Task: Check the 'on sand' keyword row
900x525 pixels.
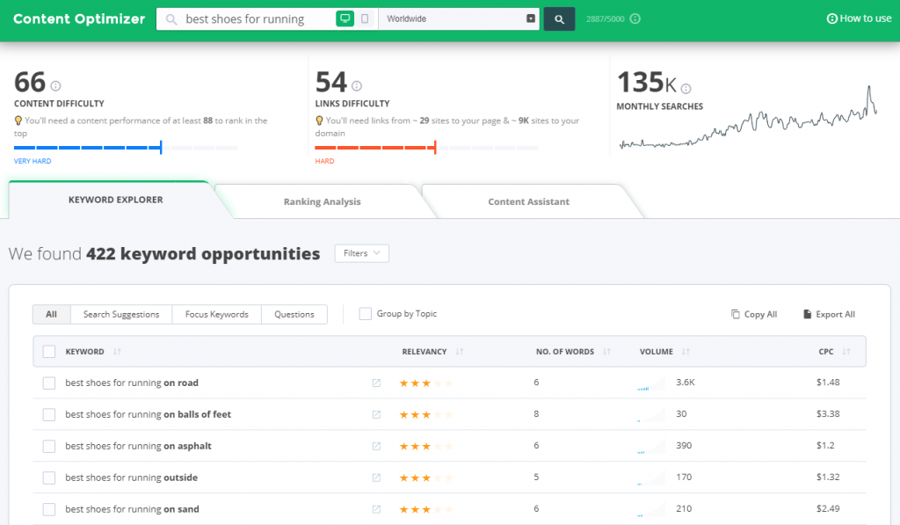Action: coord(49,509)
